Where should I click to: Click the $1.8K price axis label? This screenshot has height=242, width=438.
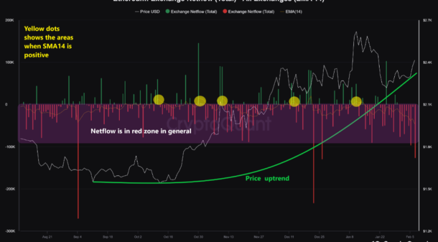tap(428, 147)
